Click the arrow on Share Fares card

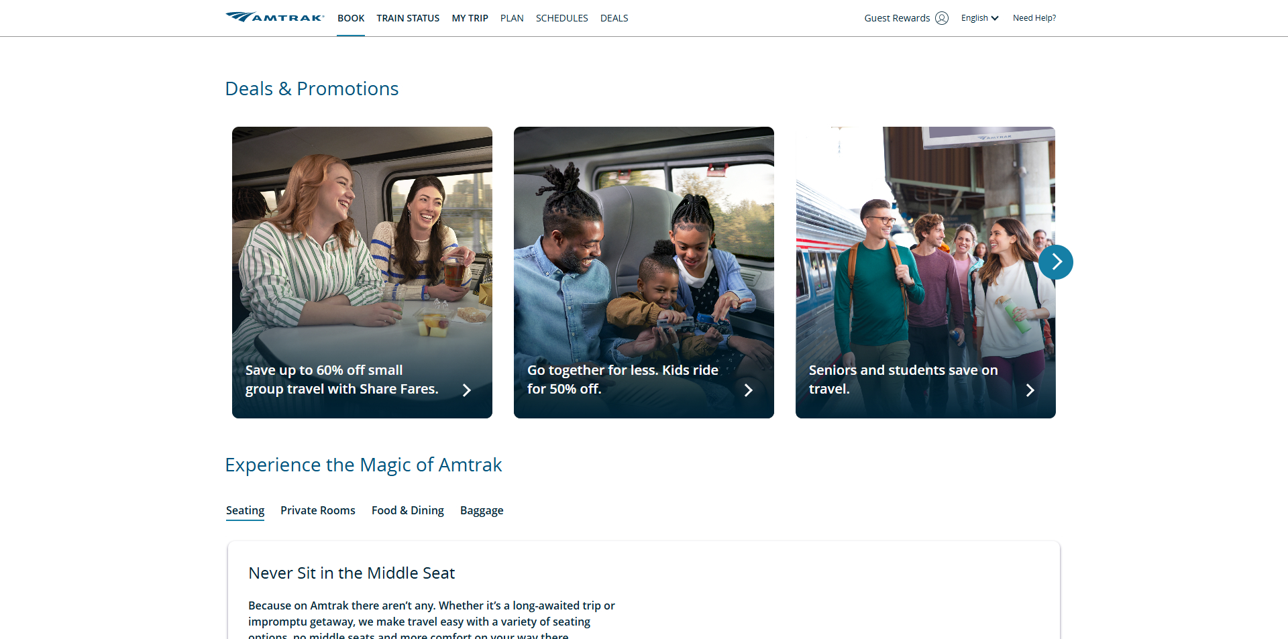pos(467,390)
